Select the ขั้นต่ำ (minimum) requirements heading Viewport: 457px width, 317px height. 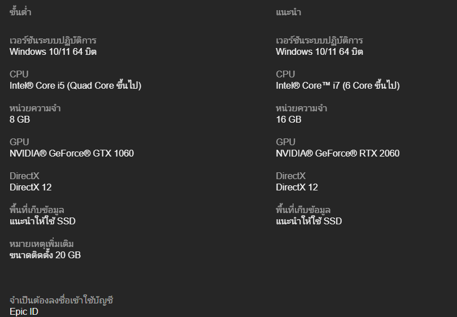pyautogui.click(x=20, y=12)
